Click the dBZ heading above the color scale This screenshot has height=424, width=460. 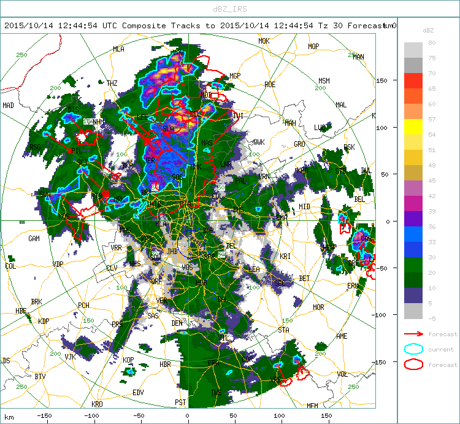click(428, 31)
